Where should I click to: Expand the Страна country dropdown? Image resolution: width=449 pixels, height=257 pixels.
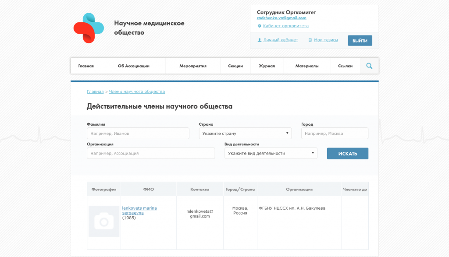click(x=245, y=134)
